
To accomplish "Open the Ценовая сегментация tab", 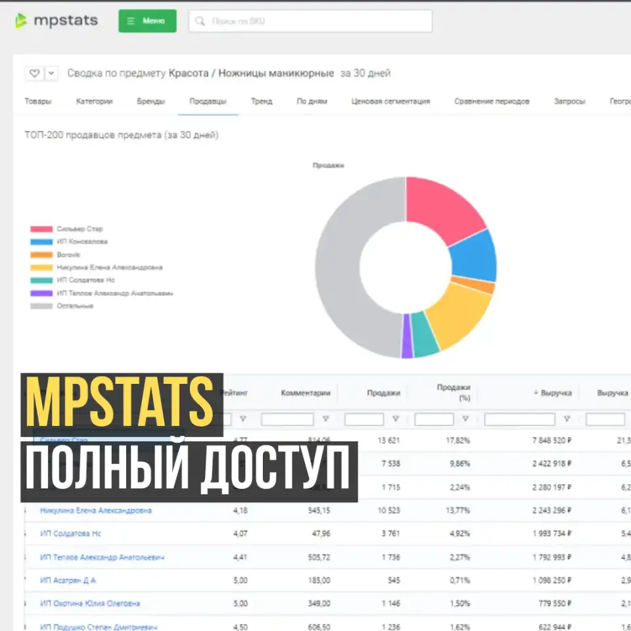I will pyautogui.click(x=390, y=101).
